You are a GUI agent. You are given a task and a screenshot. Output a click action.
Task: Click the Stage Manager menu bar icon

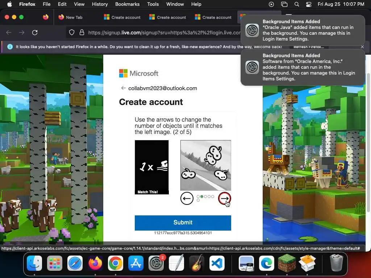(x=284, y=4)
